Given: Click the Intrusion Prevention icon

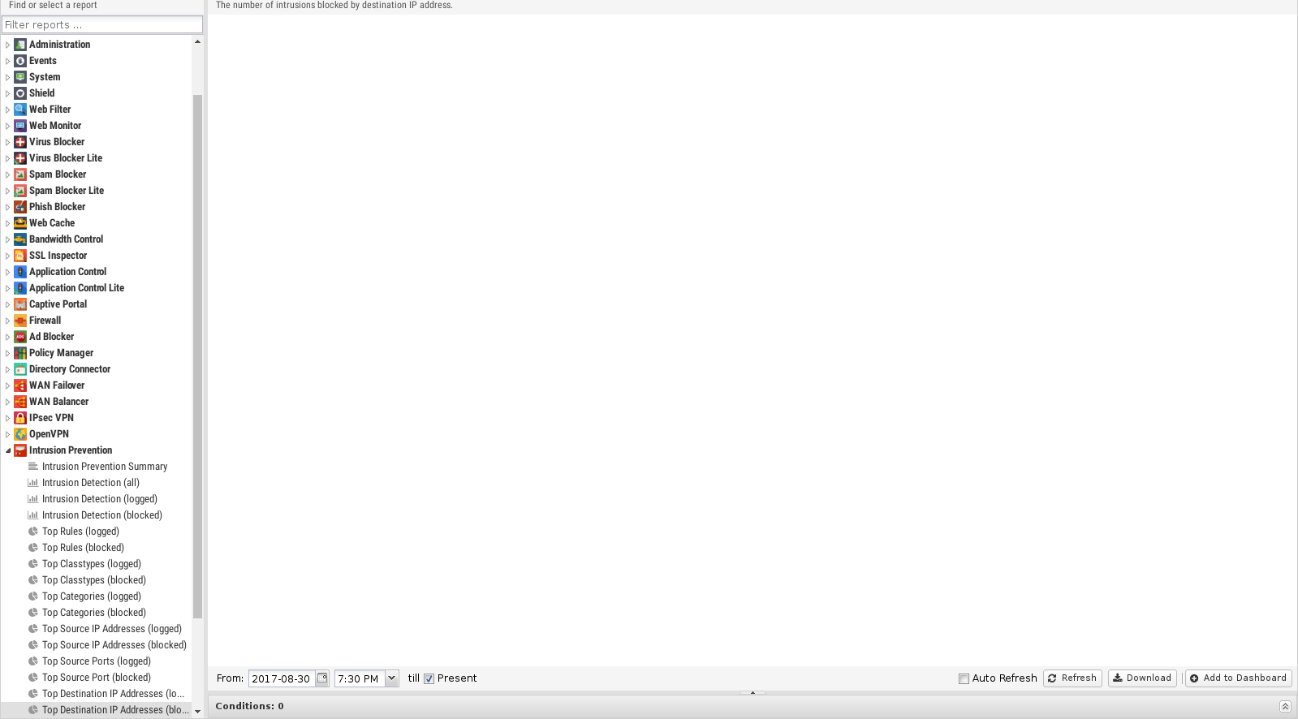Looking at the screenshot, I should 20,450.
